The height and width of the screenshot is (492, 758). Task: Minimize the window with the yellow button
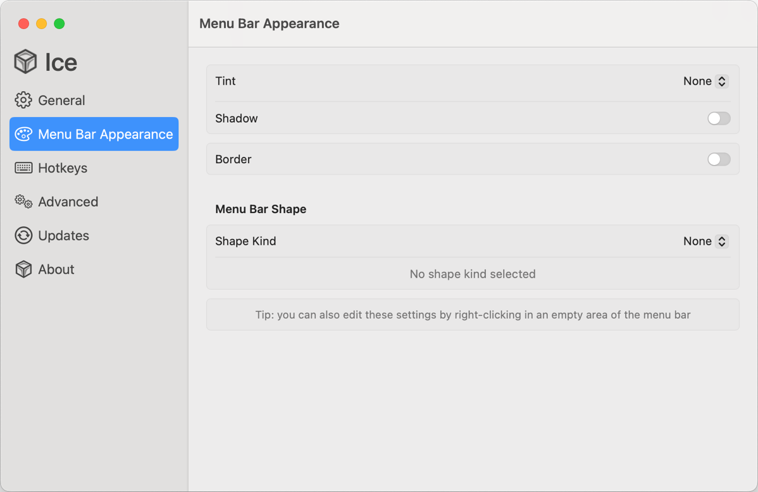pyautogui.click(x=41, y=23)
